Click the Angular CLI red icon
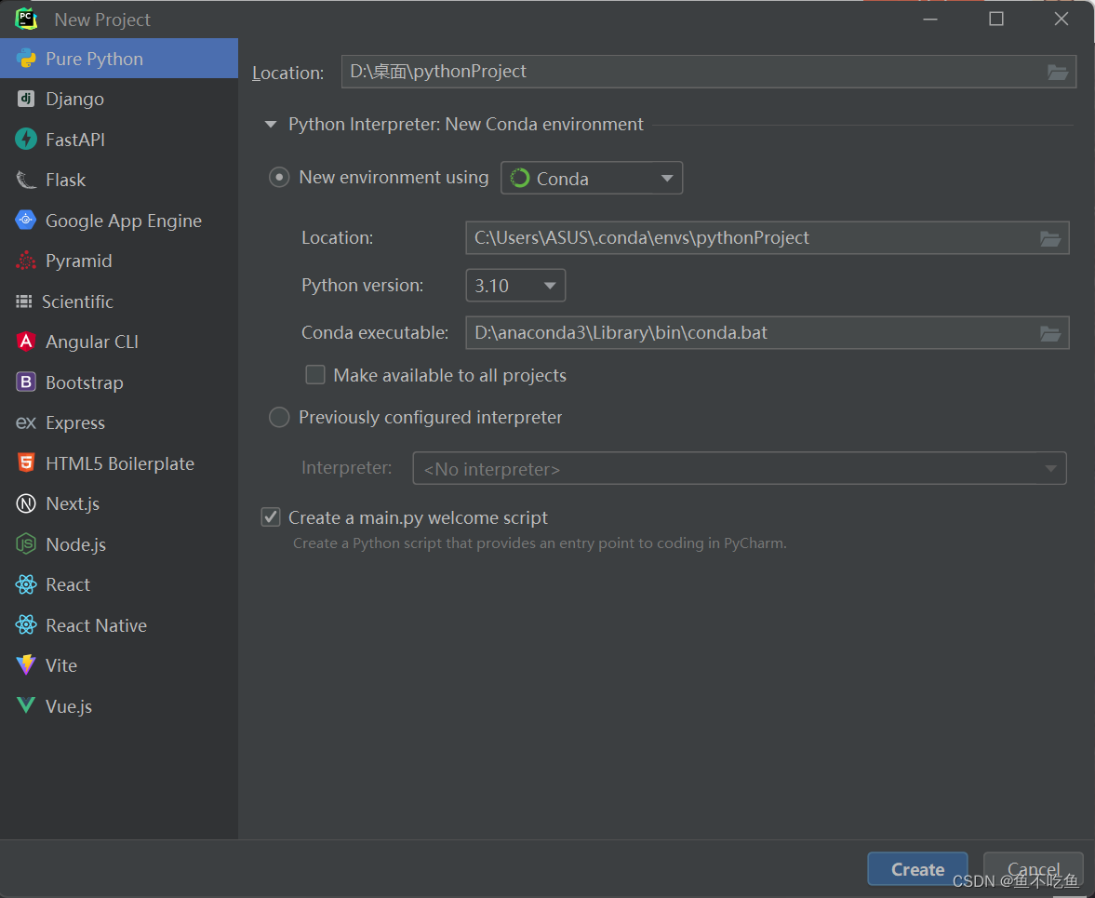 [26, 342]
